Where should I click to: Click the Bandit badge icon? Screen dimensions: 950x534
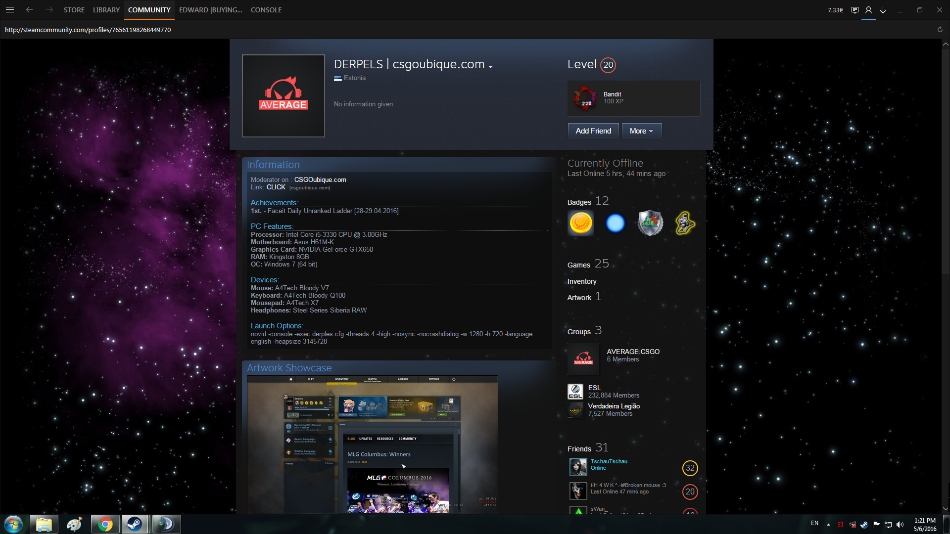click(x=585, y=98)
